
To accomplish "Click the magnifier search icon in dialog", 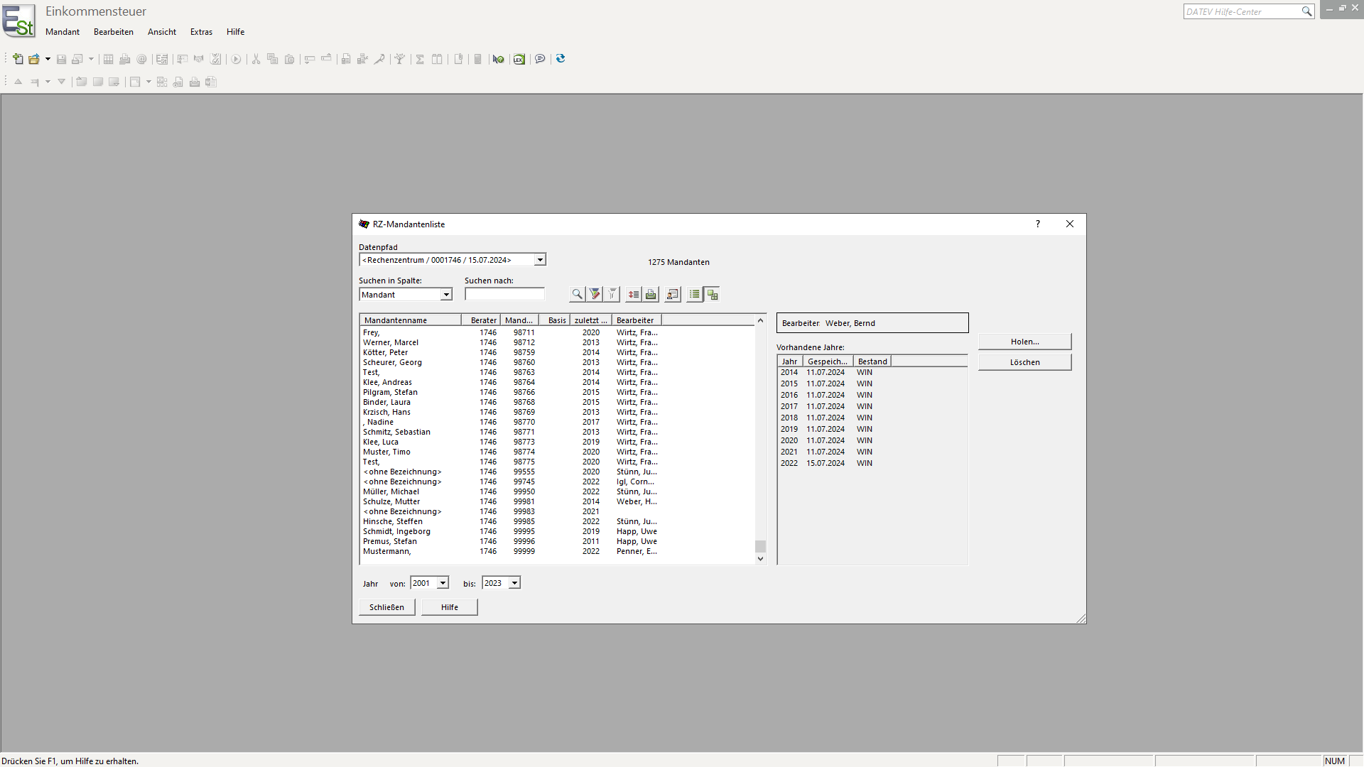I will click(x=577, y=294).
